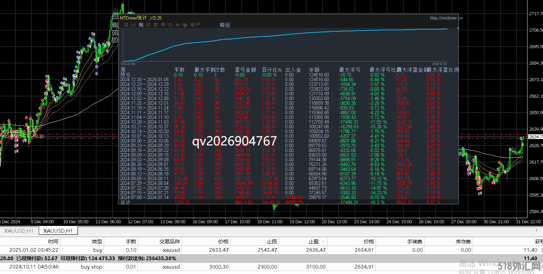Screen dimensions: 543x274
Task: Click the 最大浮亏 column header
Action: 350,70
